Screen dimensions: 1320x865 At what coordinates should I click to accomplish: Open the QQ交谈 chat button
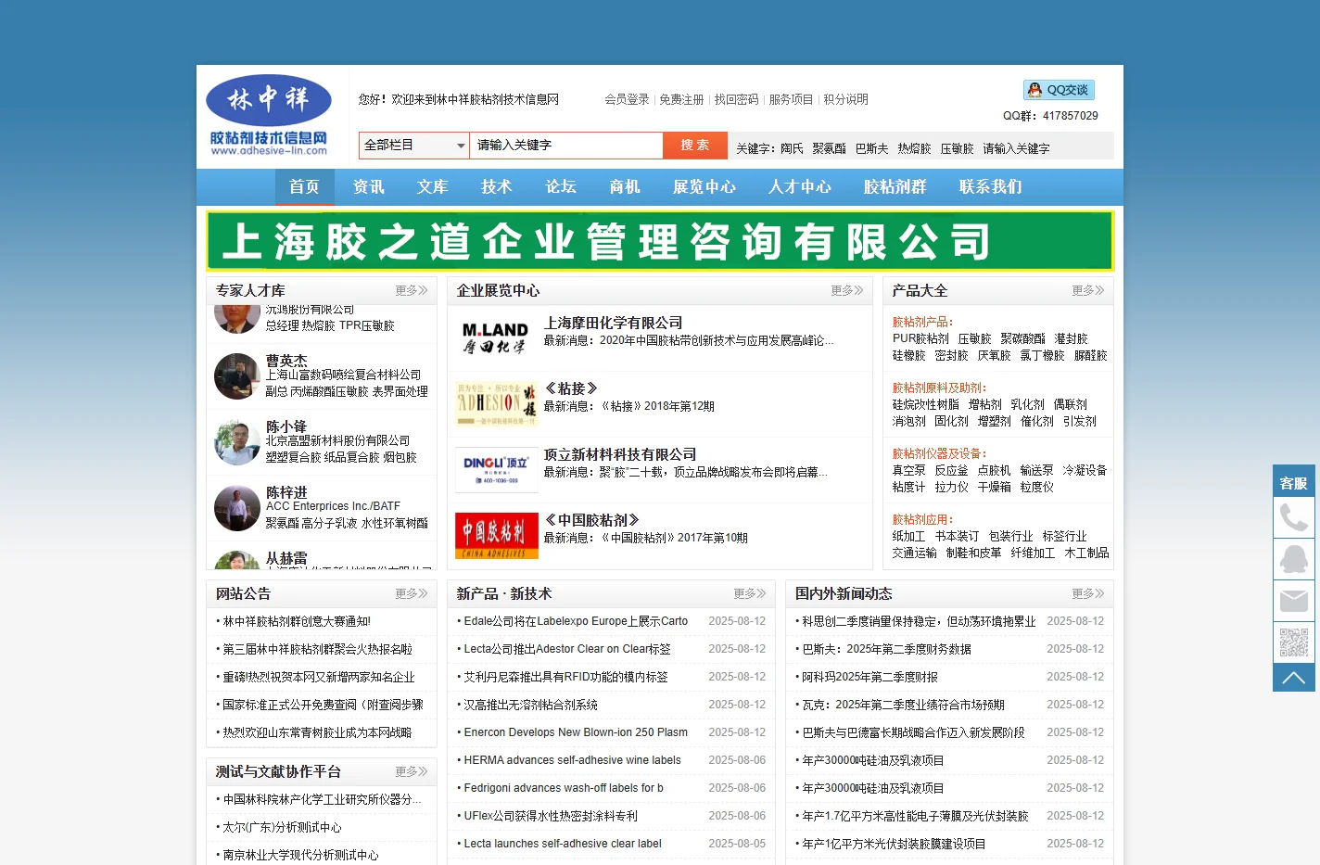(x=1059, y=90)
